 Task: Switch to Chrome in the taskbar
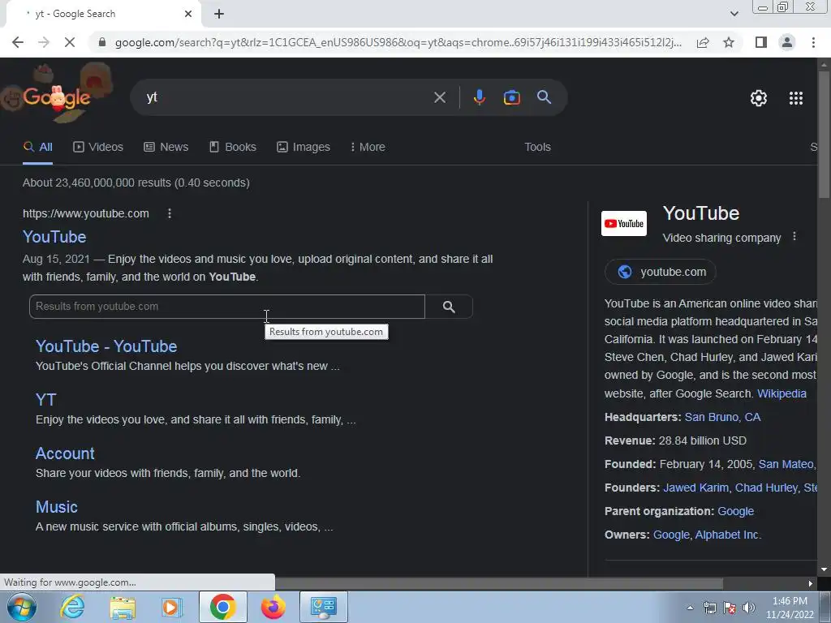[222, 607]
